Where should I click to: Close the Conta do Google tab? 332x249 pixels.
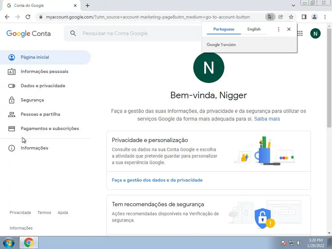pyautogui.click(x=75, y=6)
